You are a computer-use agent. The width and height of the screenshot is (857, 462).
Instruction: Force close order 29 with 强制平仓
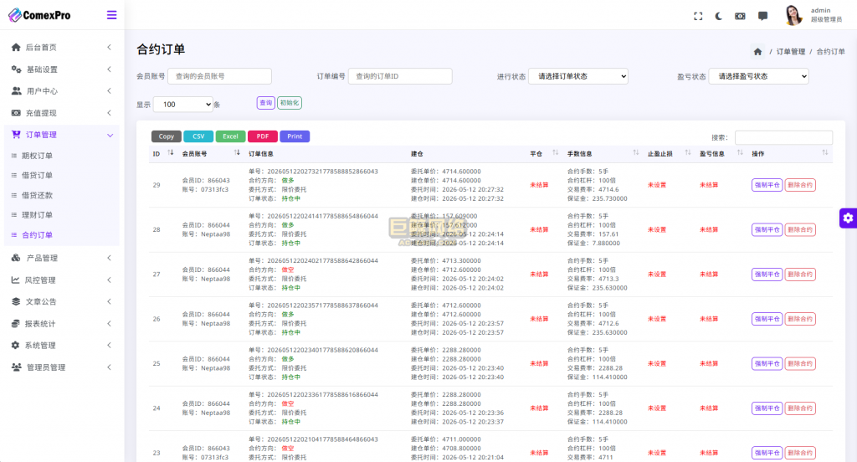pos(767,185)
